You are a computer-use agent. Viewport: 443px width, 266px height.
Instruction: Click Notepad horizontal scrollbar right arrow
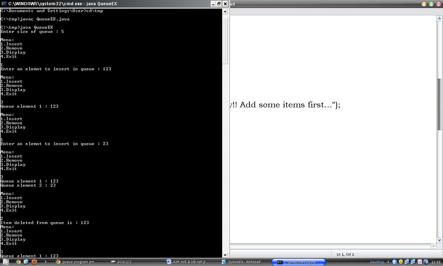click(x=433, y=246)
